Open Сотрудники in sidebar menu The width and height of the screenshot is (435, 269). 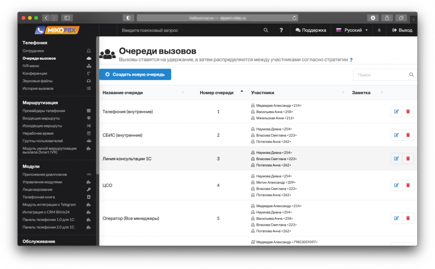pyautogui.click(x=33, y=51)
